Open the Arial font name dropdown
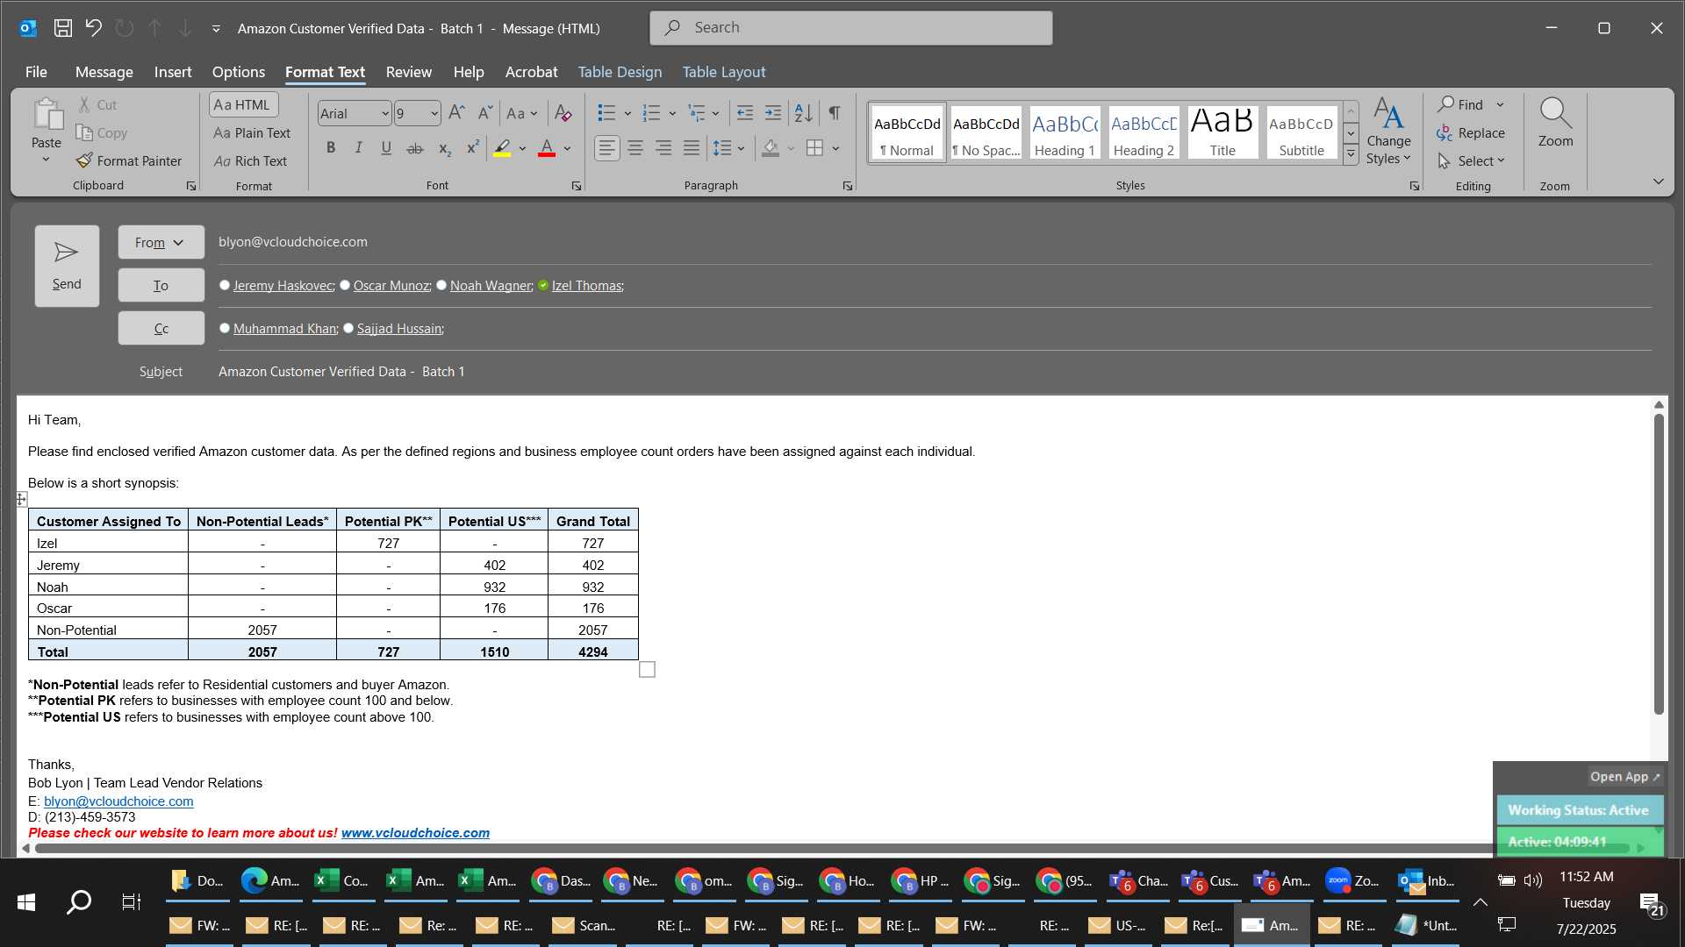1685x947 pixels. pyautogui.click(x=384, y=113)
